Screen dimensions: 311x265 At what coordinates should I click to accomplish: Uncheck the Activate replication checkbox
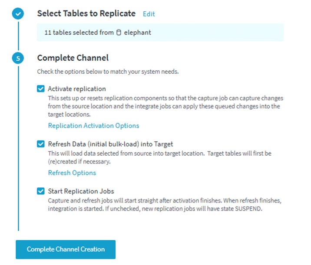click(x=41, y=89)
